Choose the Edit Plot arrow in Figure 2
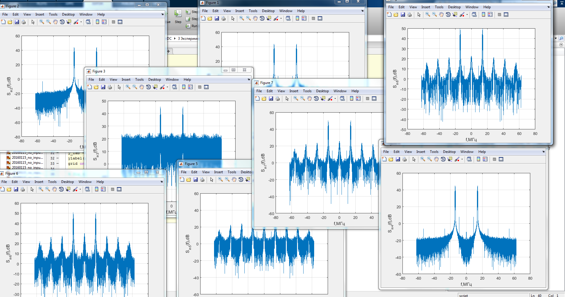The height and width of the screenshot is (297, 565). [33, 22]
